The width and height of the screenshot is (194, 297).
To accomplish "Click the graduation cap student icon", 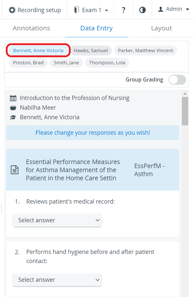I will point(13,117).
